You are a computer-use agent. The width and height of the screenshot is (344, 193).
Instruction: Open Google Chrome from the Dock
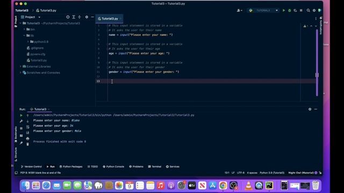[x=223, y=185]
